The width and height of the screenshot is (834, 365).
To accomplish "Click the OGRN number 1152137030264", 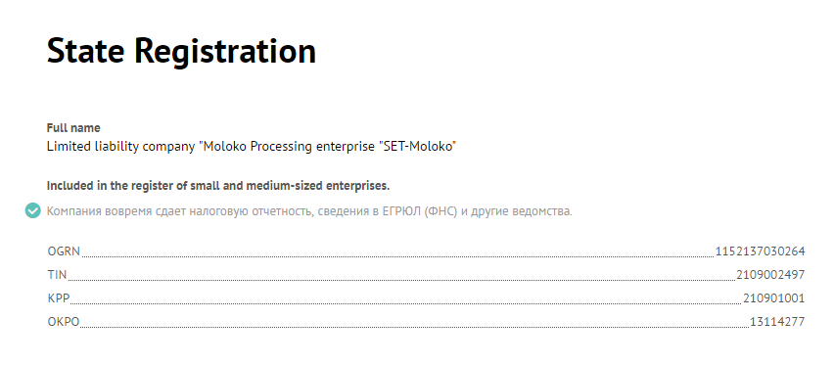I will (x=760, y=251).
